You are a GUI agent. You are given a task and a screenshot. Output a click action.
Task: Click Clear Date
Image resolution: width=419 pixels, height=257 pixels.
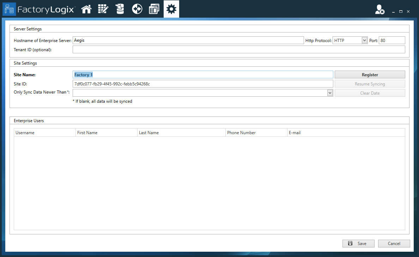click(x=370, y=92)
